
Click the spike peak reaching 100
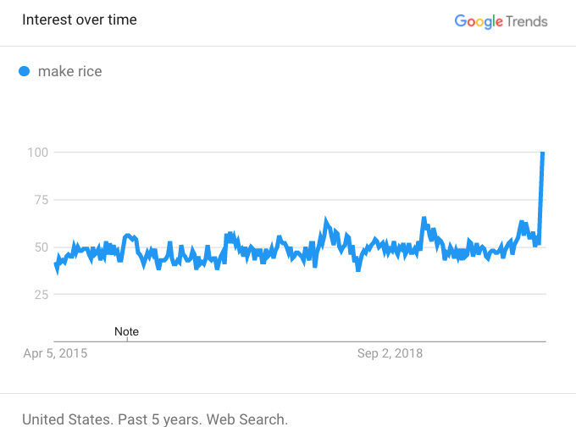coord(542,153)
